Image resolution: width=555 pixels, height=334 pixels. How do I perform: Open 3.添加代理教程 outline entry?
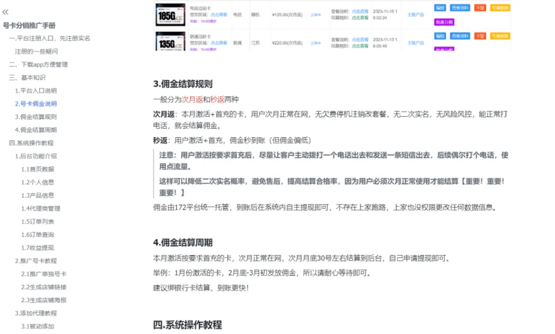36,313
